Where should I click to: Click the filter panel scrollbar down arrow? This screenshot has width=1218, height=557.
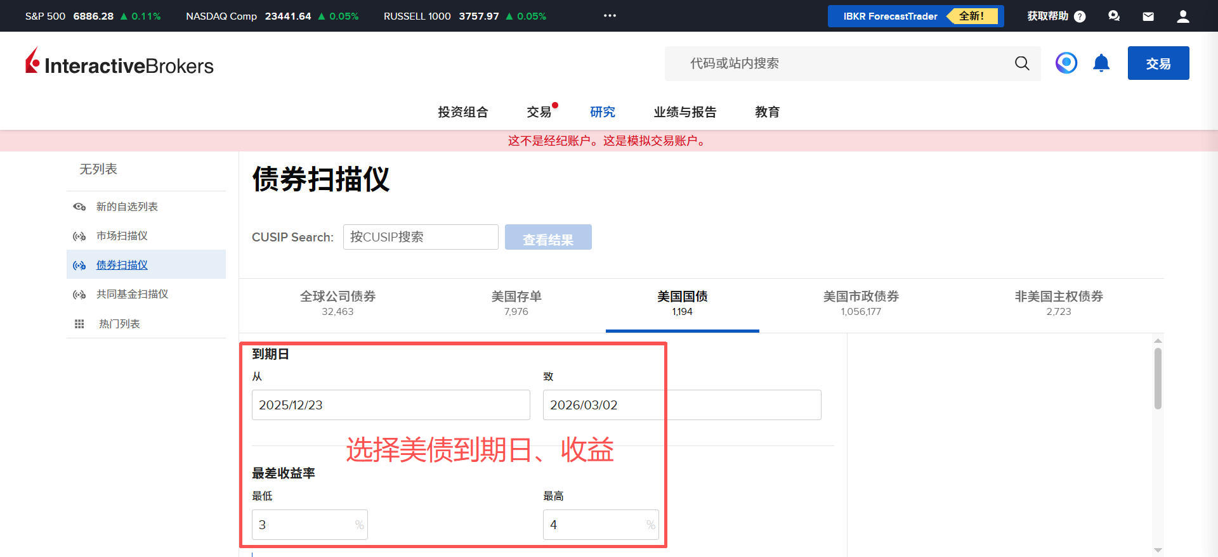[1158, 550]
